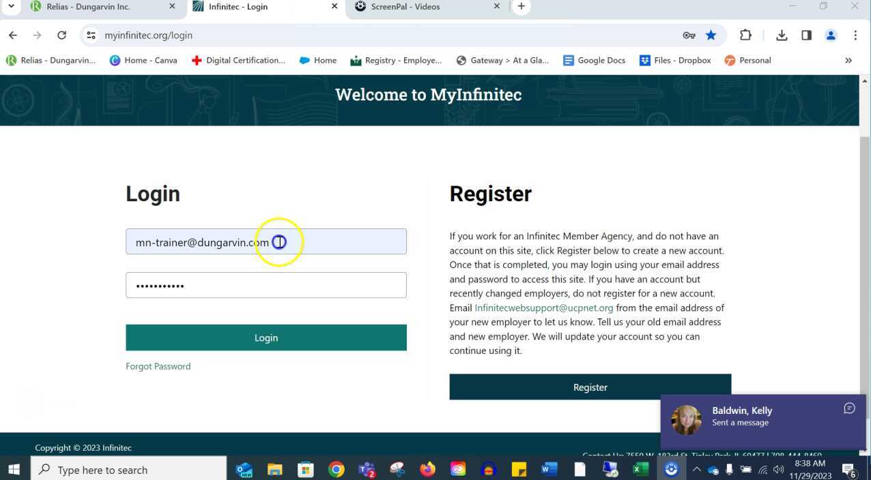Open the Chrome three-dot menu
Viewport: 871px width, 480px height.
tap(855, 35)
